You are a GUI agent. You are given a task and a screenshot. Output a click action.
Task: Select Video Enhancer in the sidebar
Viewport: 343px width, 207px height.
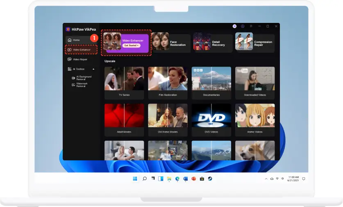point(81,50)
